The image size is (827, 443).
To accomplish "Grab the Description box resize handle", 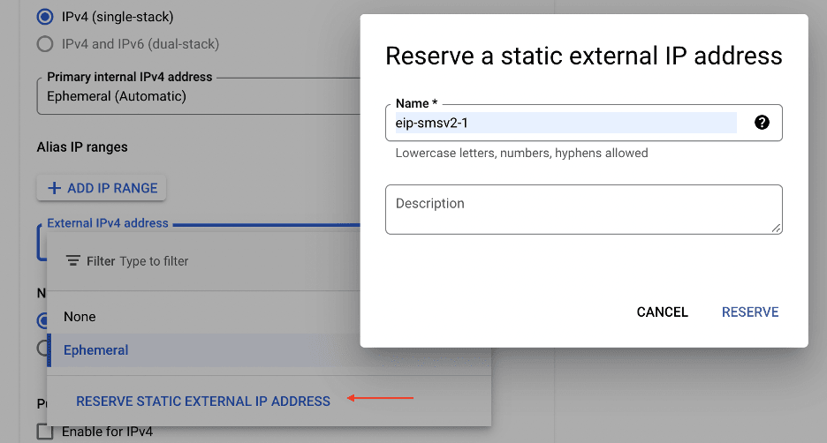I will [776, 228].
